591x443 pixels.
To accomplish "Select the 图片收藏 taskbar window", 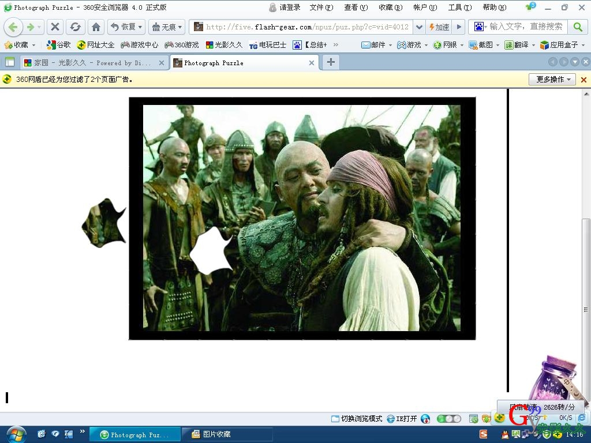I will point(227,434).
